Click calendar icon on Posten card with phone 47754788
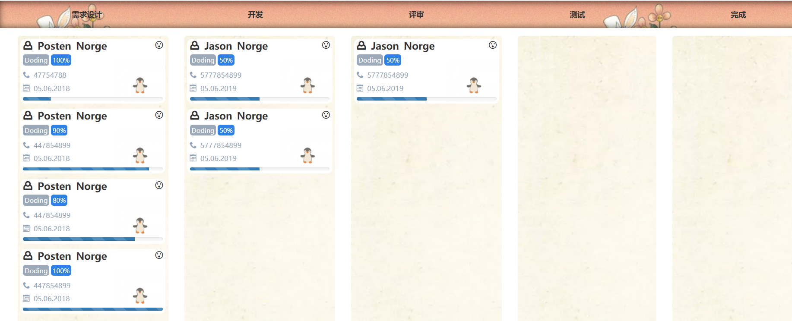Viewport: 792px width, 321px height. coord(26,88)
